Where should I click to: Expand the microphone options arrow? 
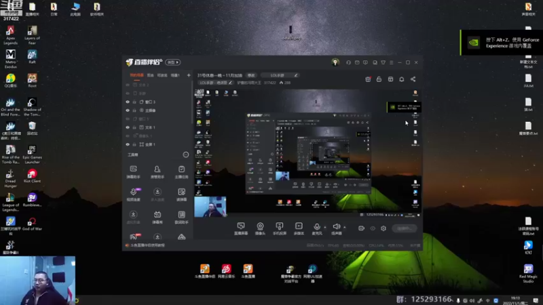325,227
